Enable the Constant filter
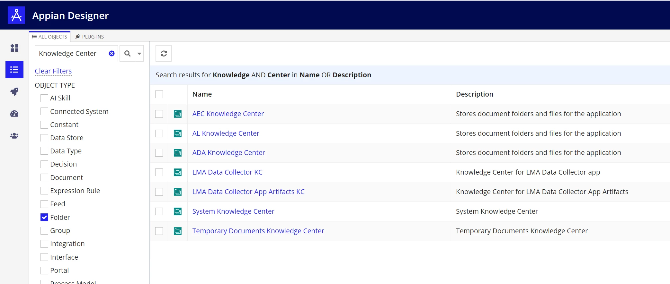Screen dimensions: 670x284 pyautogui.click(x=44, y=125)
